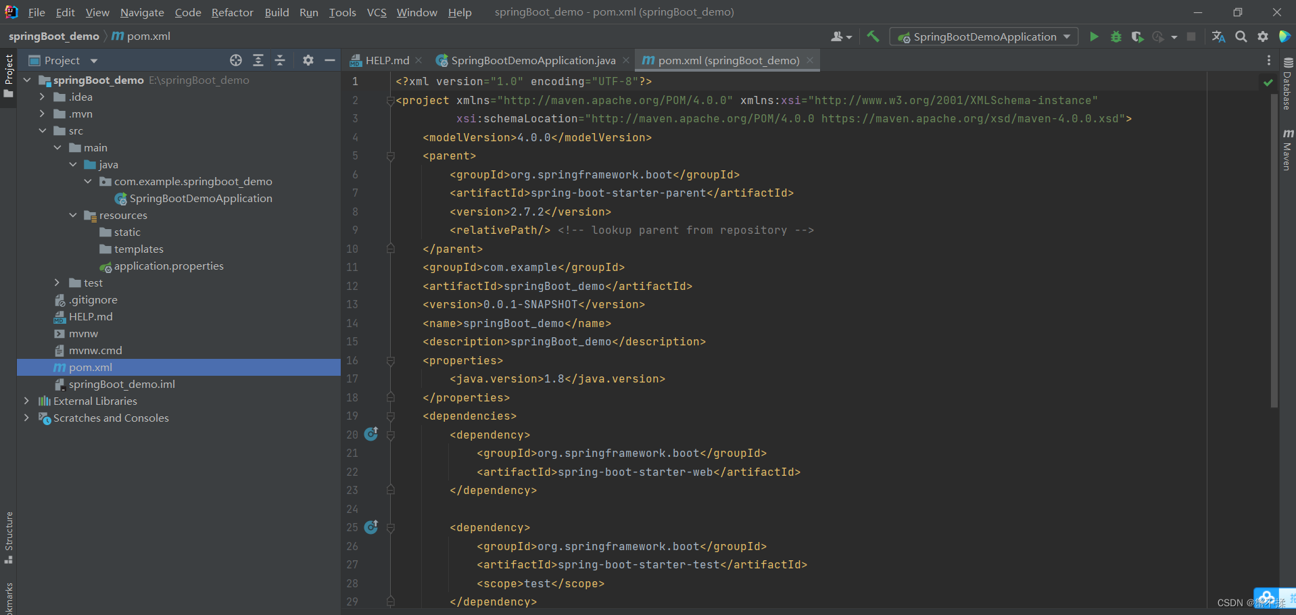Screen dimensions: 1296x615
Task: Build the project using the hammer icon
Action: (873, 36)
